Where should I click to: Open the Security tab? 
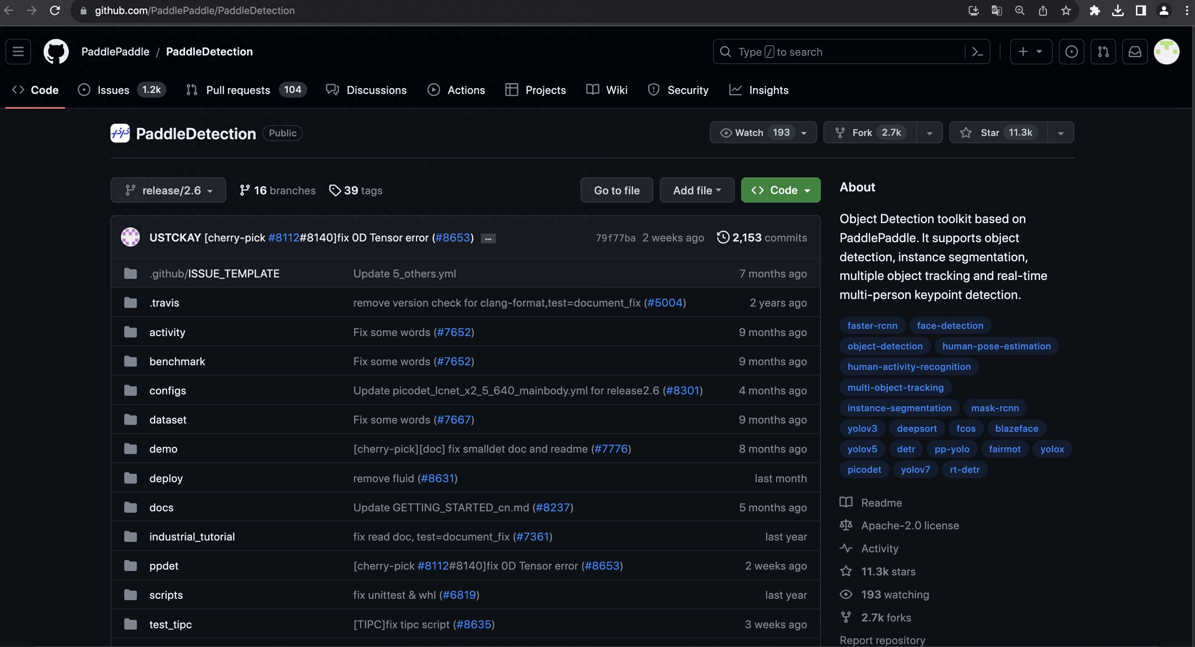(678, 90)
